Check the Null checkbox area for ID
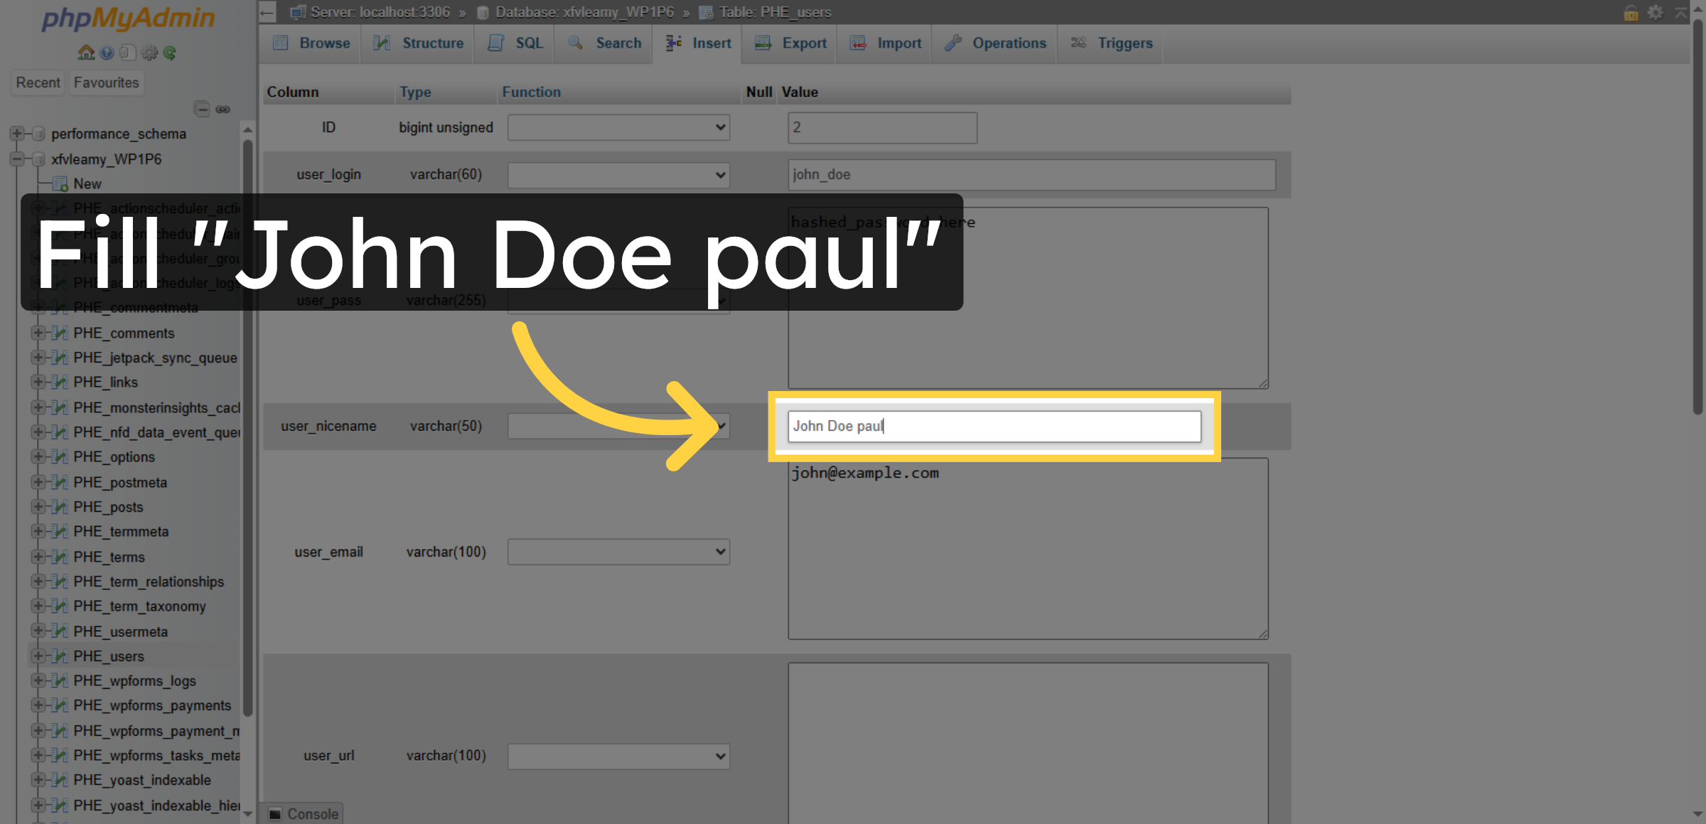The width and height of the screenshot is (1706, 824). pyautogui.click(x=758, y=128)
